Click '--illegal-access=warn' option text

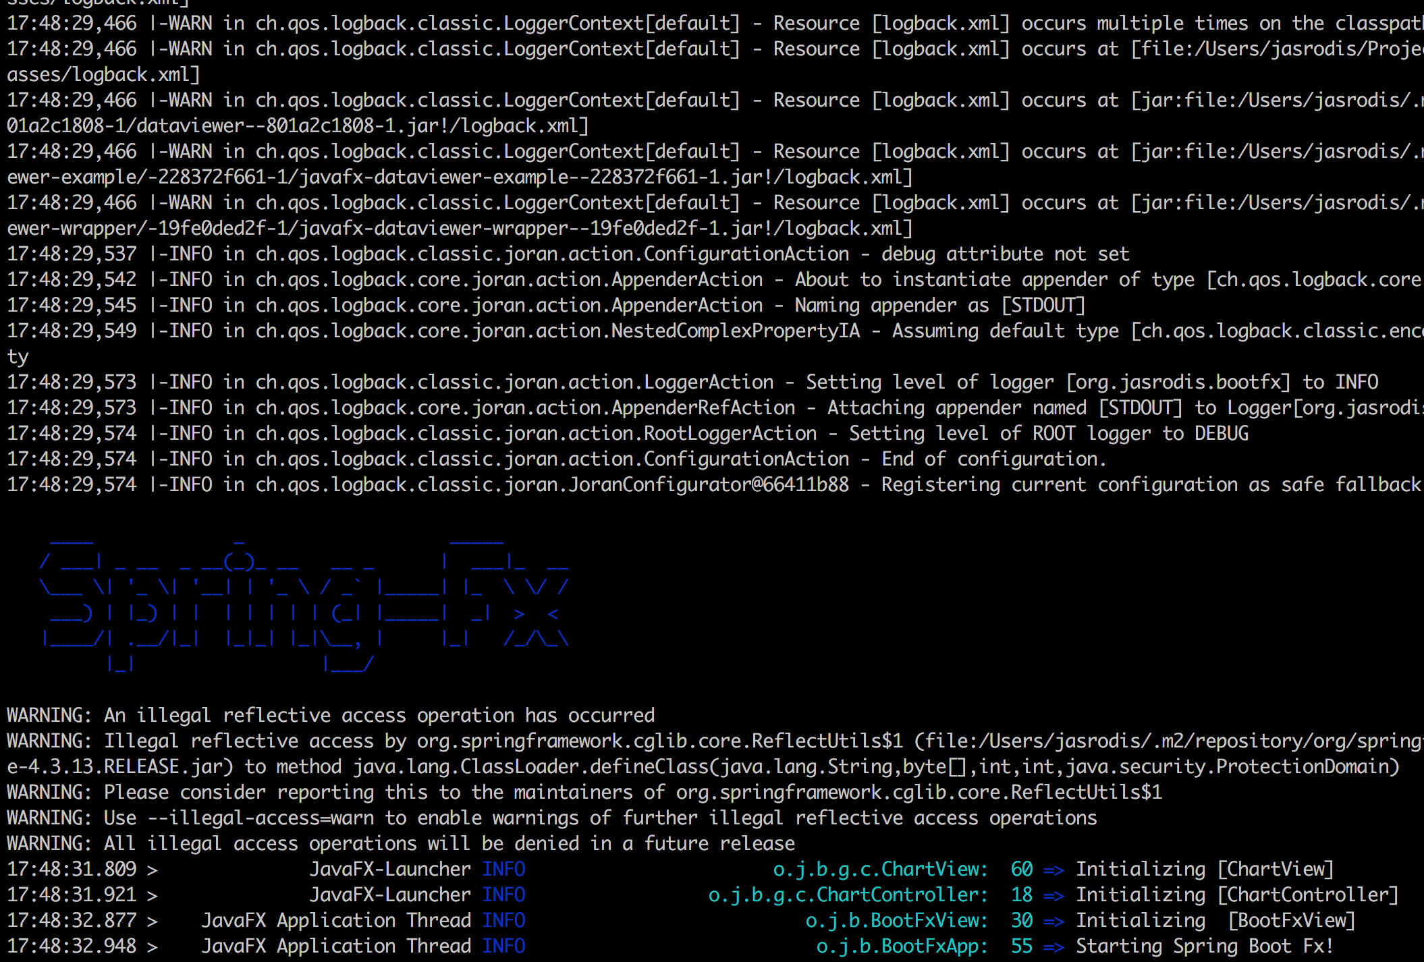(260, 818)
